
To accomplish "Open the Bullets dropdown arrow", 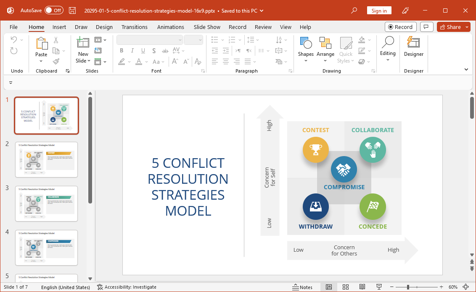I will pyautogui.click(x=222, y=39).
